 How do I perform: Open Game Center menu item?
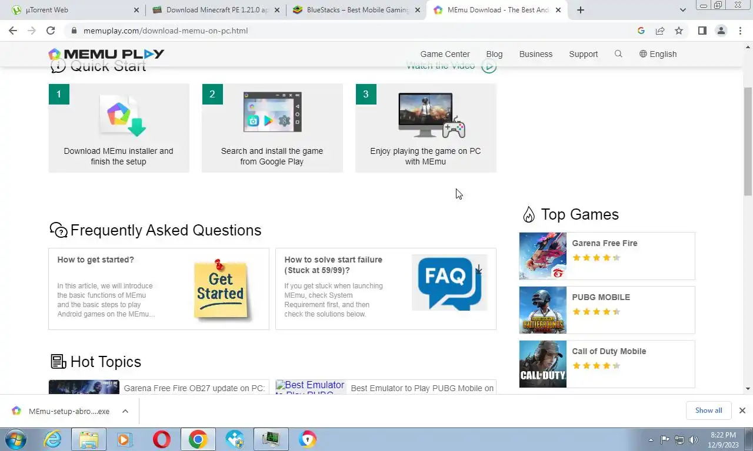click(445, 54)
